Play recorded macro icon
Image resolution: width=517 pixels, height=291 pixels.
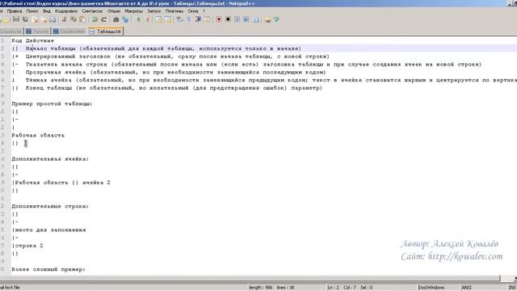237,19
